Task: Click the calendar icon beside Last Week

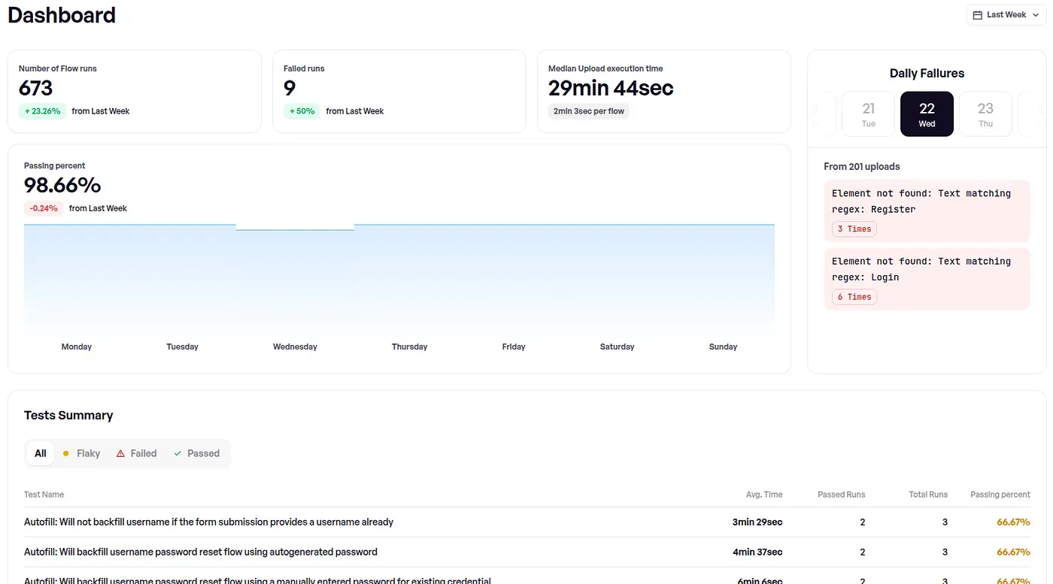Action: pos(977,15)
